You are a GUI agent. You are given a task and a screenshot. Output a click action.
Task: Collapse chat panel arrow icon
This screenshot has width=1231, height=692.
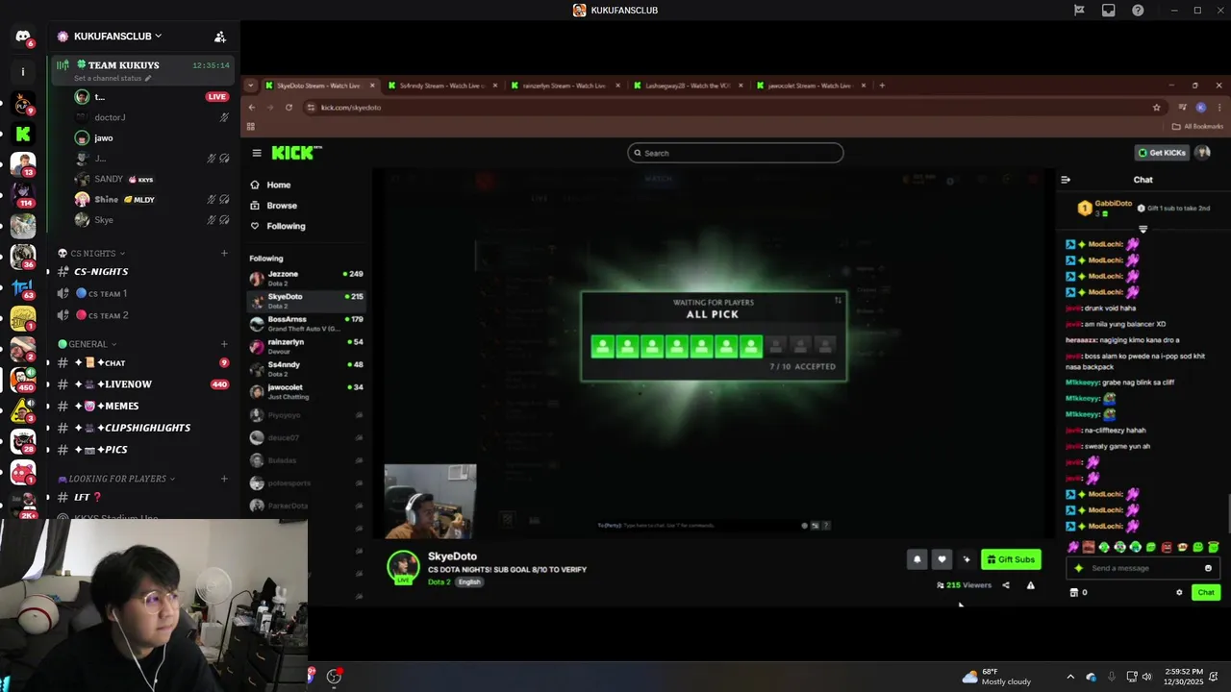click(1066, 180)
